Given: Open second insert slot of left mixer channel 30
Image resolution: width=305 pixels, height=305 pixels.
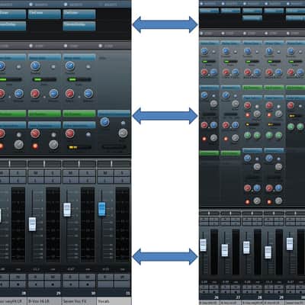Looking at the screenshot, I should pyautogui.click(x=79, y=26).
